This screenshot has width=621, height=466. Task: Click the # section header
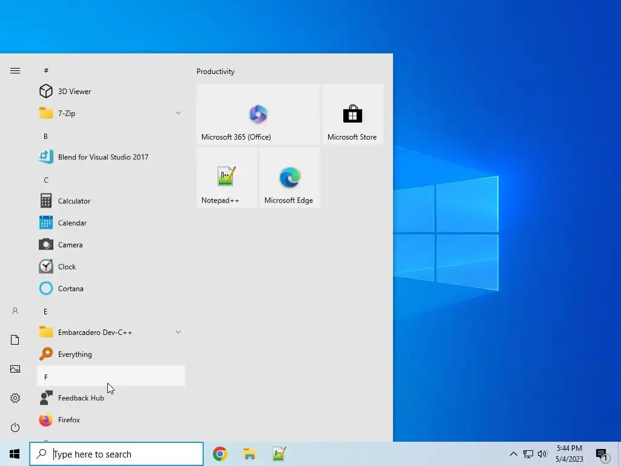point(46,70)
